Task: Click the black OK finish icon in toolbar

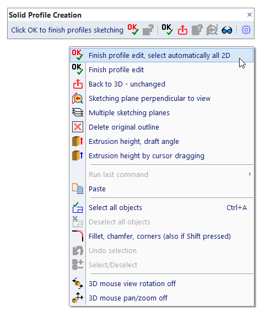Action: click(x=167, y=30)
